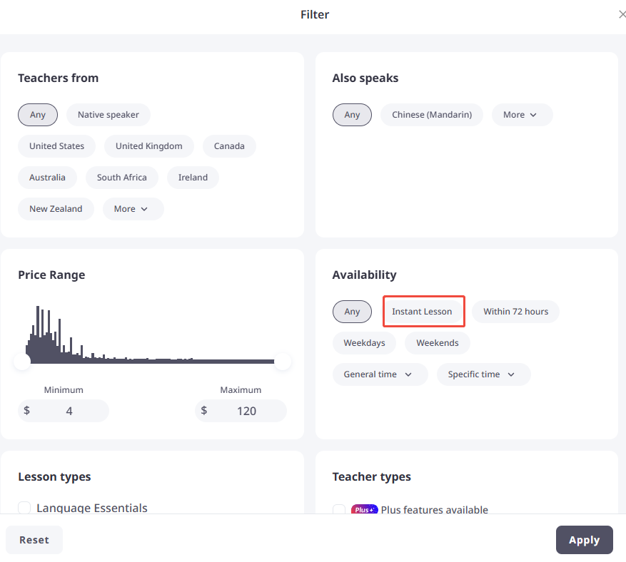Click the Maximum price input field
626x562 pixels.
click(x=246, y=411)
